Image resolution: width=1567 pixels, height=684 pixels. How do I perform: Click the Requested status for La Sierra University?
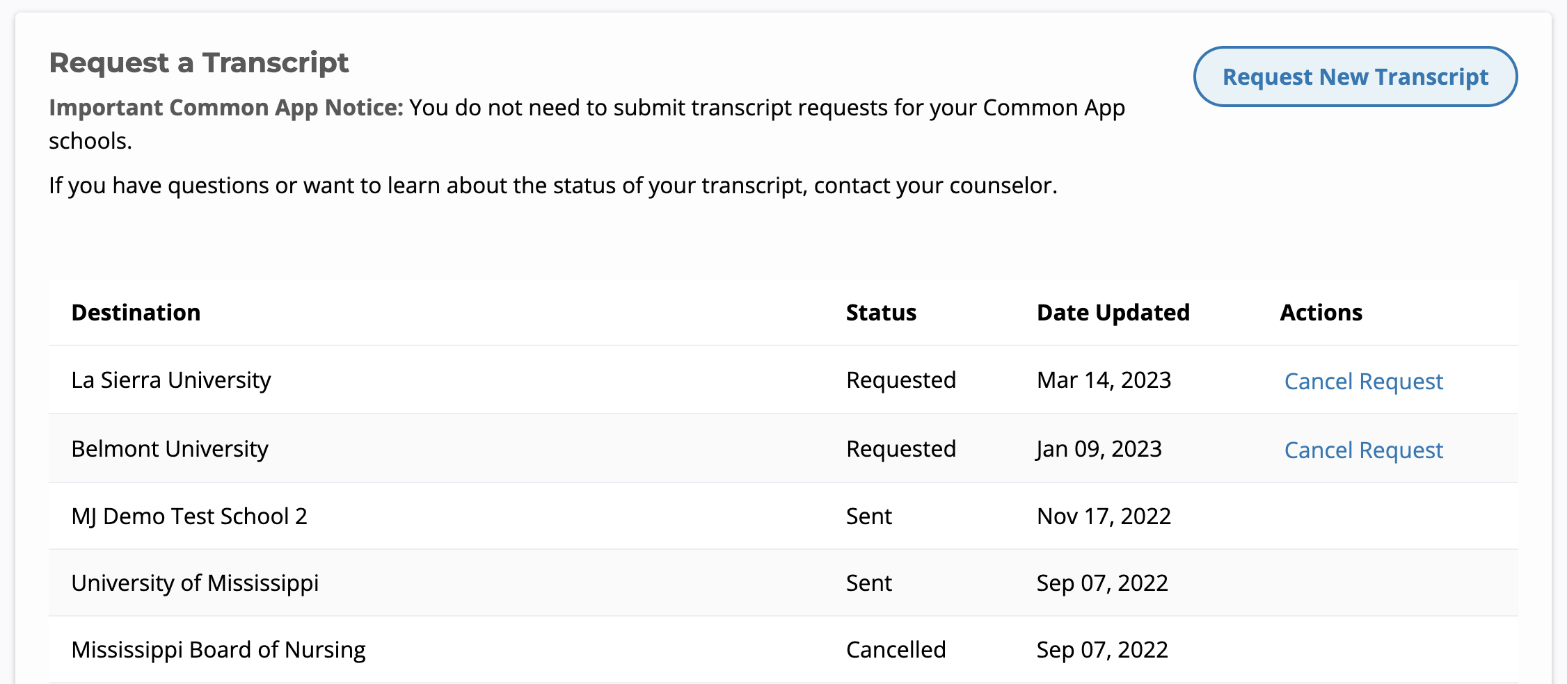(x=900, y=380)
